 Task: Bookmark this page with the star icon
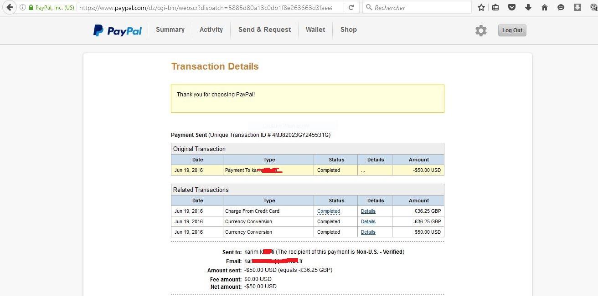tap(481, 8)
